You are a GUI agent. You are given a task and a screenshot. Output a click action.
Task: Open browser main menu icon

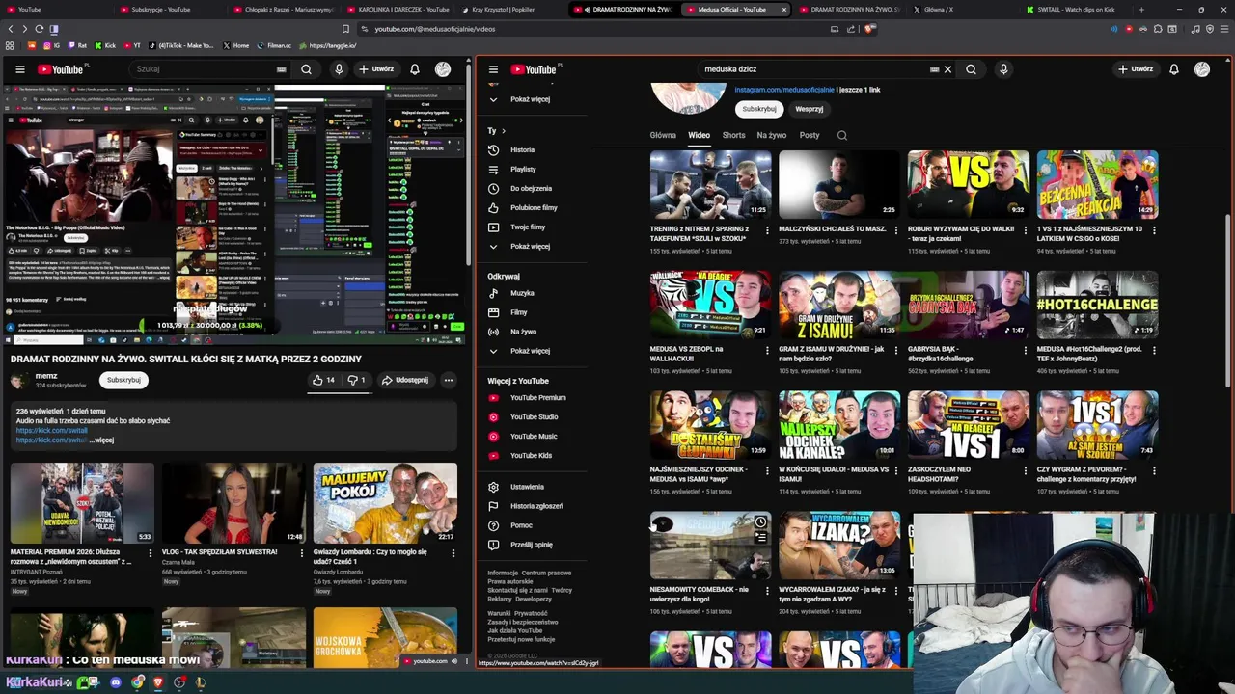[x=1223, y=29]
